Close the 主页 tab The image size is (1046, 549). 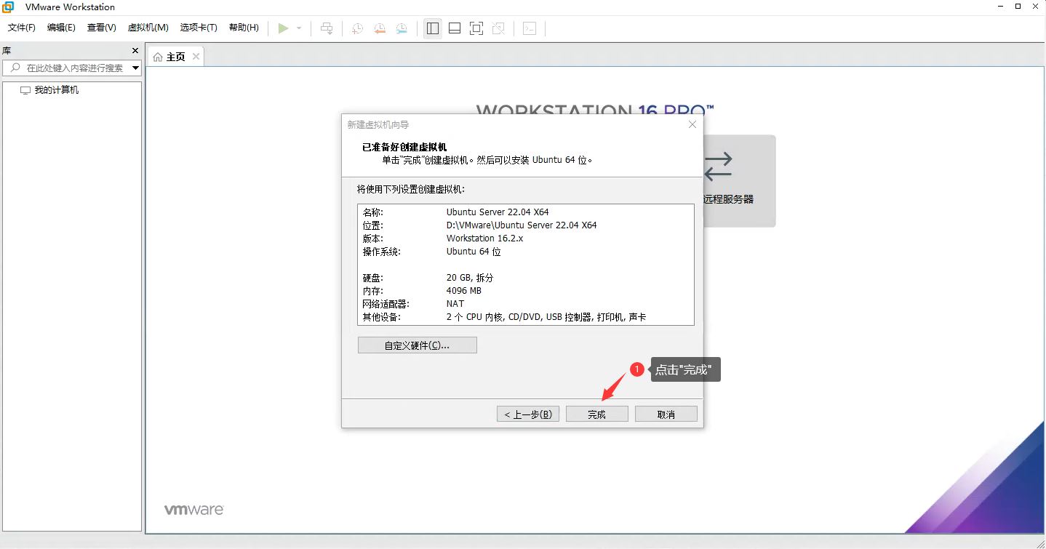pyautogui.click(x=196, y=56)
